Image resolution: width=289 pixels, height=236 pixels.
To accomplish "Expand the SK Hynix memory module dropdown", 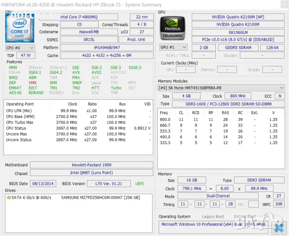I will (x=221, y=88).
